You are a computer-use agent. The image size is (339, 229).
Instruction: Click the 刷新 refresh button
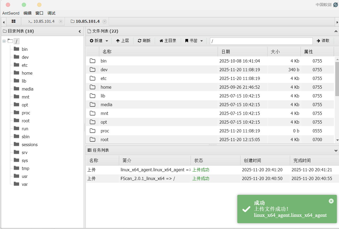144,41
